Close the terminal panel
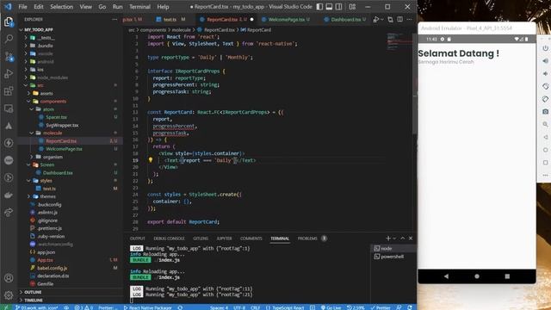Image resolution: width=551 pixels, height=310 pixels. (411, 239)
